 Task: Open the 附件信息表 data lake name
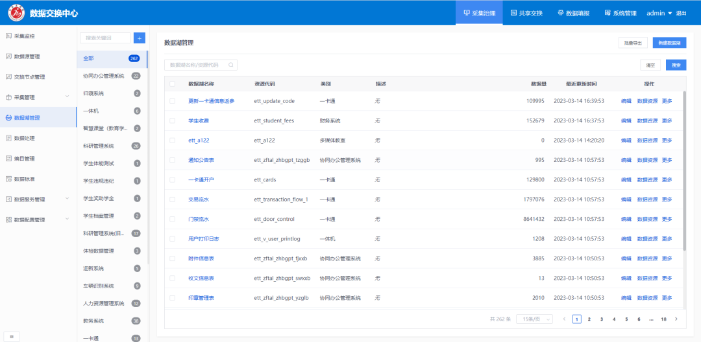click(201, 258)
